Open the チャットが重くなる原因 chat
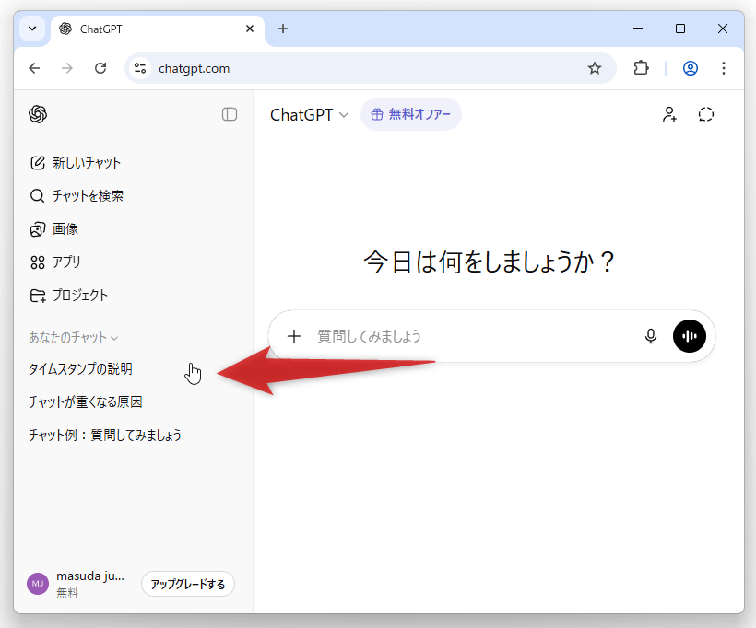The width and height of the screenshot is (756, 628). point(86,402)
